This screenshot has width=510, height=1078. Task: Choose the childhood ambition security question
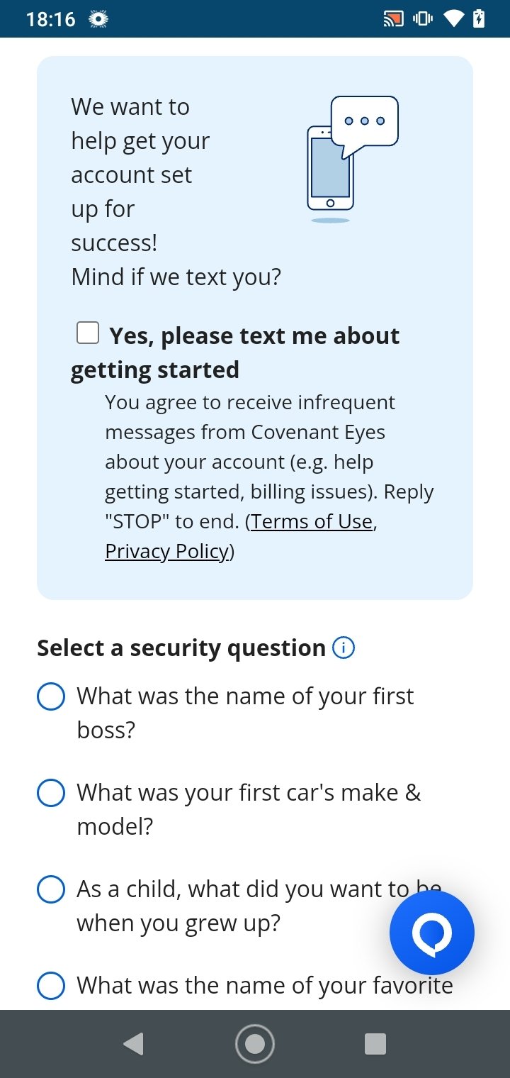click(51, 889)
